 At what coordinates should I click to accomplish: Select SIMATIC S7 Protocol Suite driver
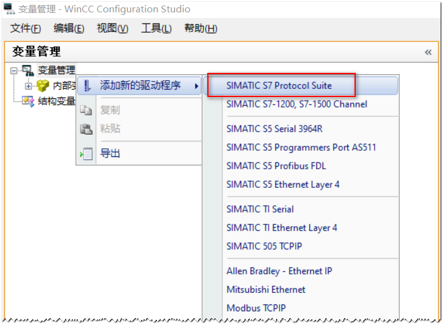click(300, 85)
